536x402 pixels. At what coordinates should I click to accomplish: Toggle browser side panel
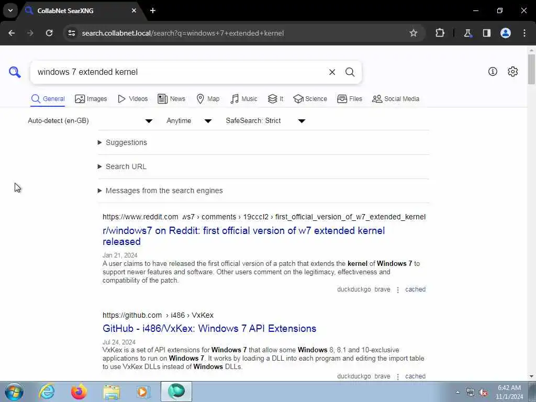click(x=487, y=33)
